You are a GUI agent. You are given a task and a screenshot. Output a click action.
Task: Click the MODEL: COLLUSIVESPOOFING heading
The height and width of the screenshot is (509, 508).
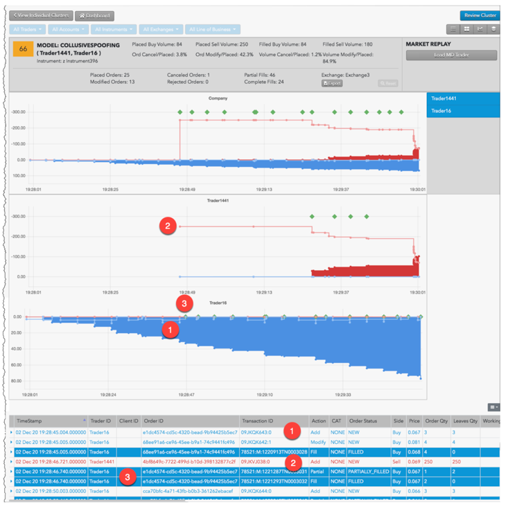(78, 45)
